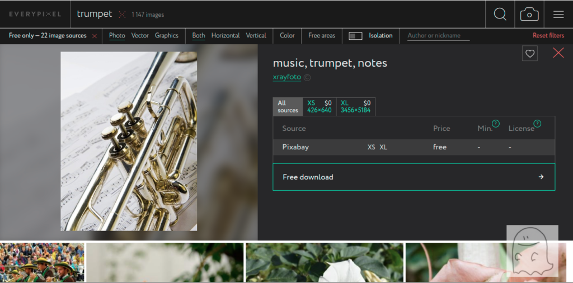
Task: Switch to the XS size tab
Action: (319, 106)
